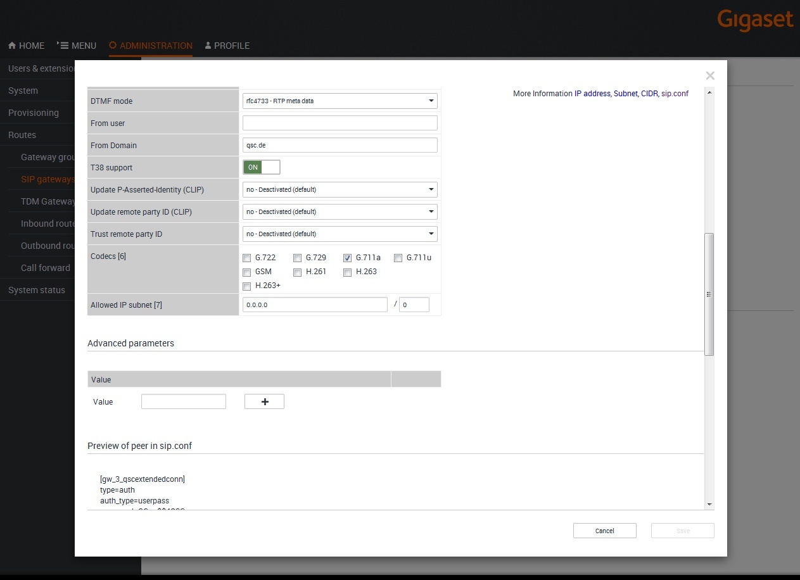Viewport: 800px width, 580px height.
Task: Tick the H.261 codec checkbox
Action: coord(297,272)
